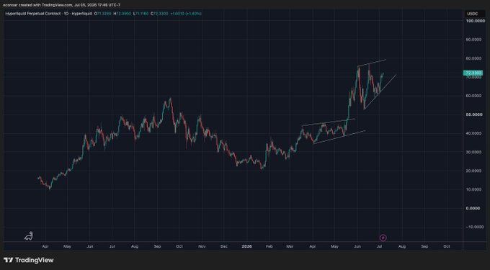Click the 100.0000 price axis label
490x270 pixels.
tap(475, 21)
